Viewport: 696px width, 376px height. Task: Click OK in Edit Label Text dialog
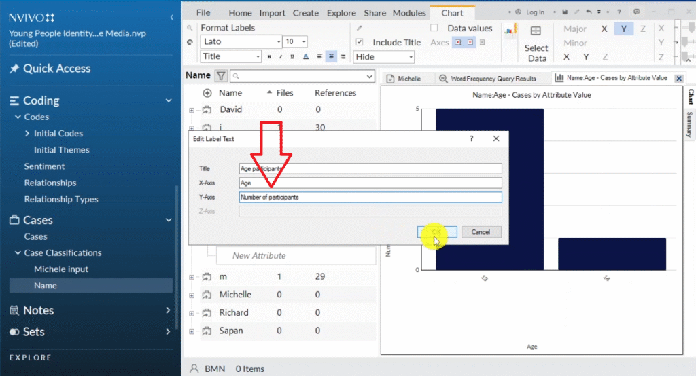point(436,232)
